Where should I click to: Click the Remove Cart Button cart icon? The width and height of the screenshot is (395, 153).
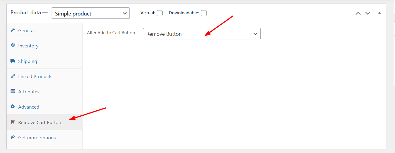(x=13, y=122)
